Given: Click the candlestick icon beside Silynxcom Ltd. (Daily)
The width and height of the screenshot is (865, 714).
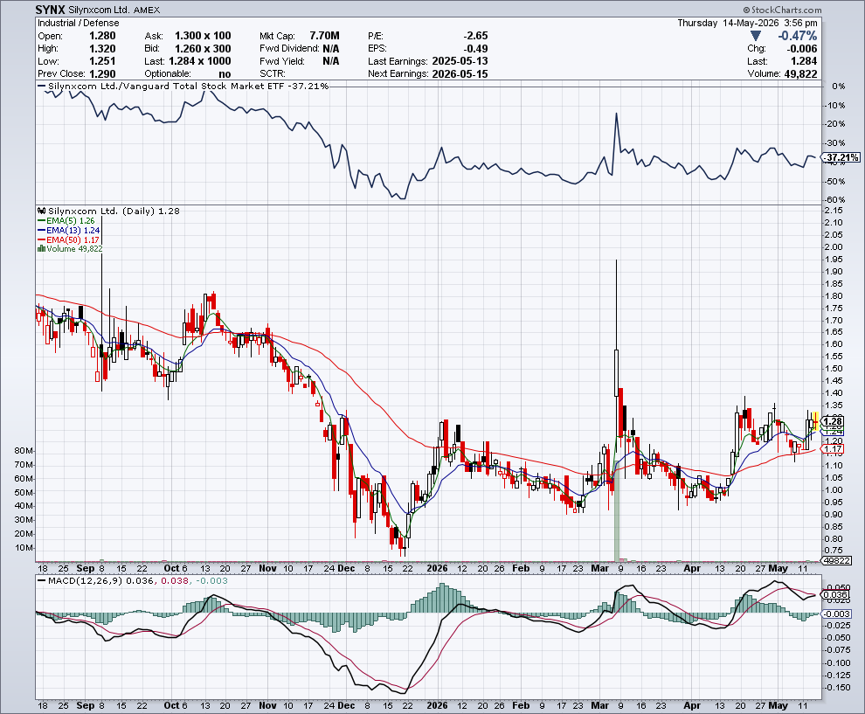Looking at the screenshot, I should [42, 211].
